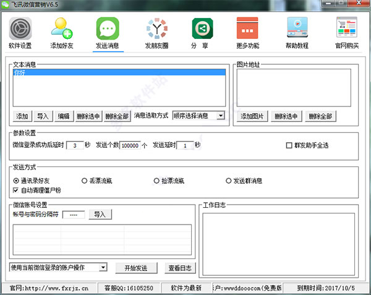The height and width of the screenshot is (295, 371).
Task: Uncheck the 自动清理僵尸粉 checkbox
Action: [x=15, y=190]
